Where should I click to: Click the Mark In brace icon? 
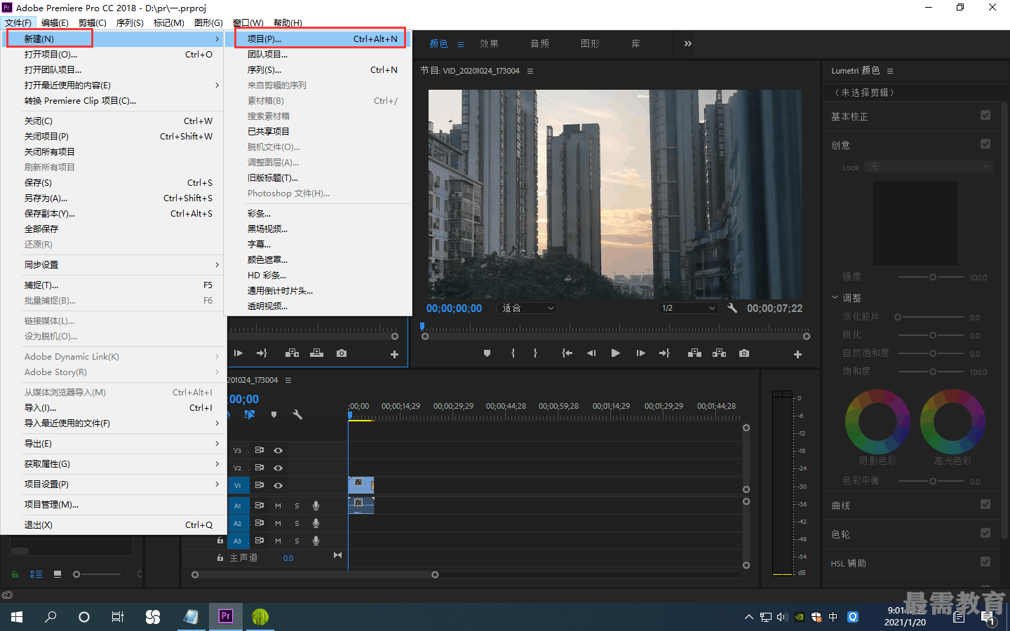pos(513,353)
